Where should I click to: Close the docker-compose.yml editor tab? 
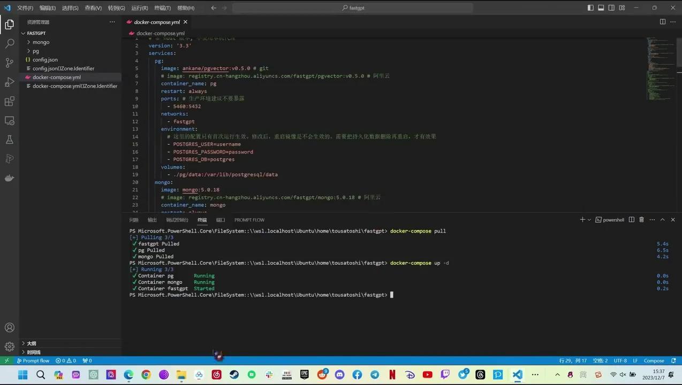coord(185,22)
